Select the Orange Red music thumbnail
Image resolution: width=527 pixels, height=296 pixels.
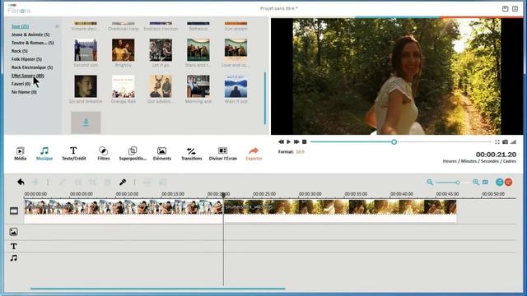click(124, 86)
